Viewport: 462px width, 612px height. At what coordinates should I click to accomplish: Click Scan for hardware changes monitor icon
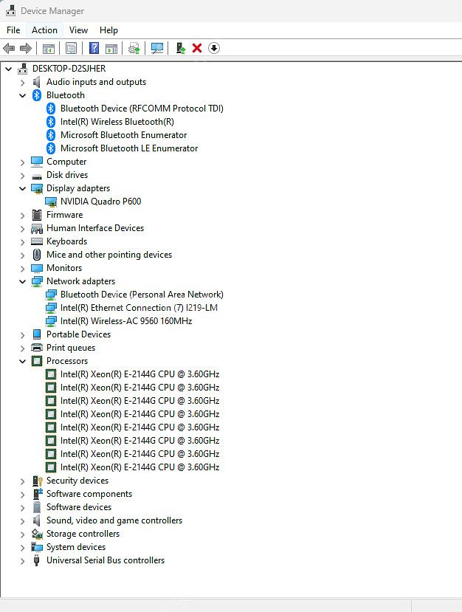click(157, 49)
